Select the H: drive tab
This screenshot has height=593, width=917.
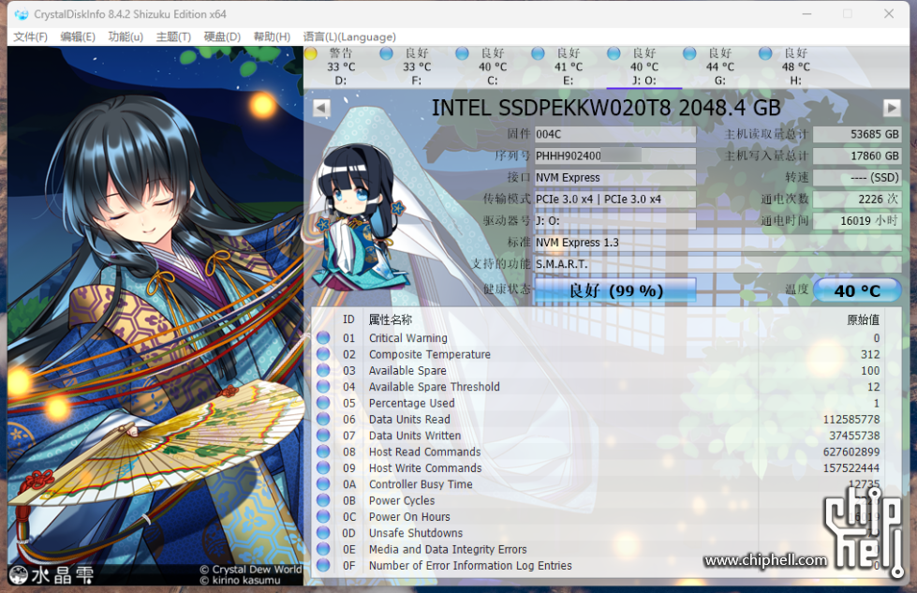(796, 67)
